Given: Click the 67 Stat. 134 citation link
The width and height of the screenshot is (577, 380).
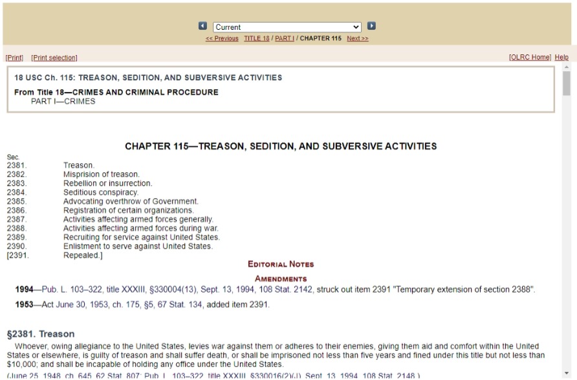Looking at the screenshot, I should coord(180,304).
